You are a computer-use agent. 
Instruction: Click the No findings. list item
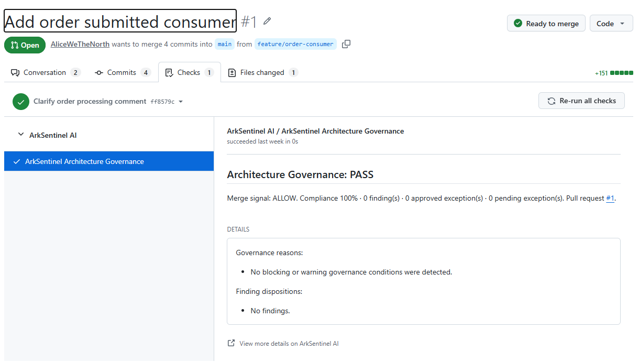[x=270, y=311]
